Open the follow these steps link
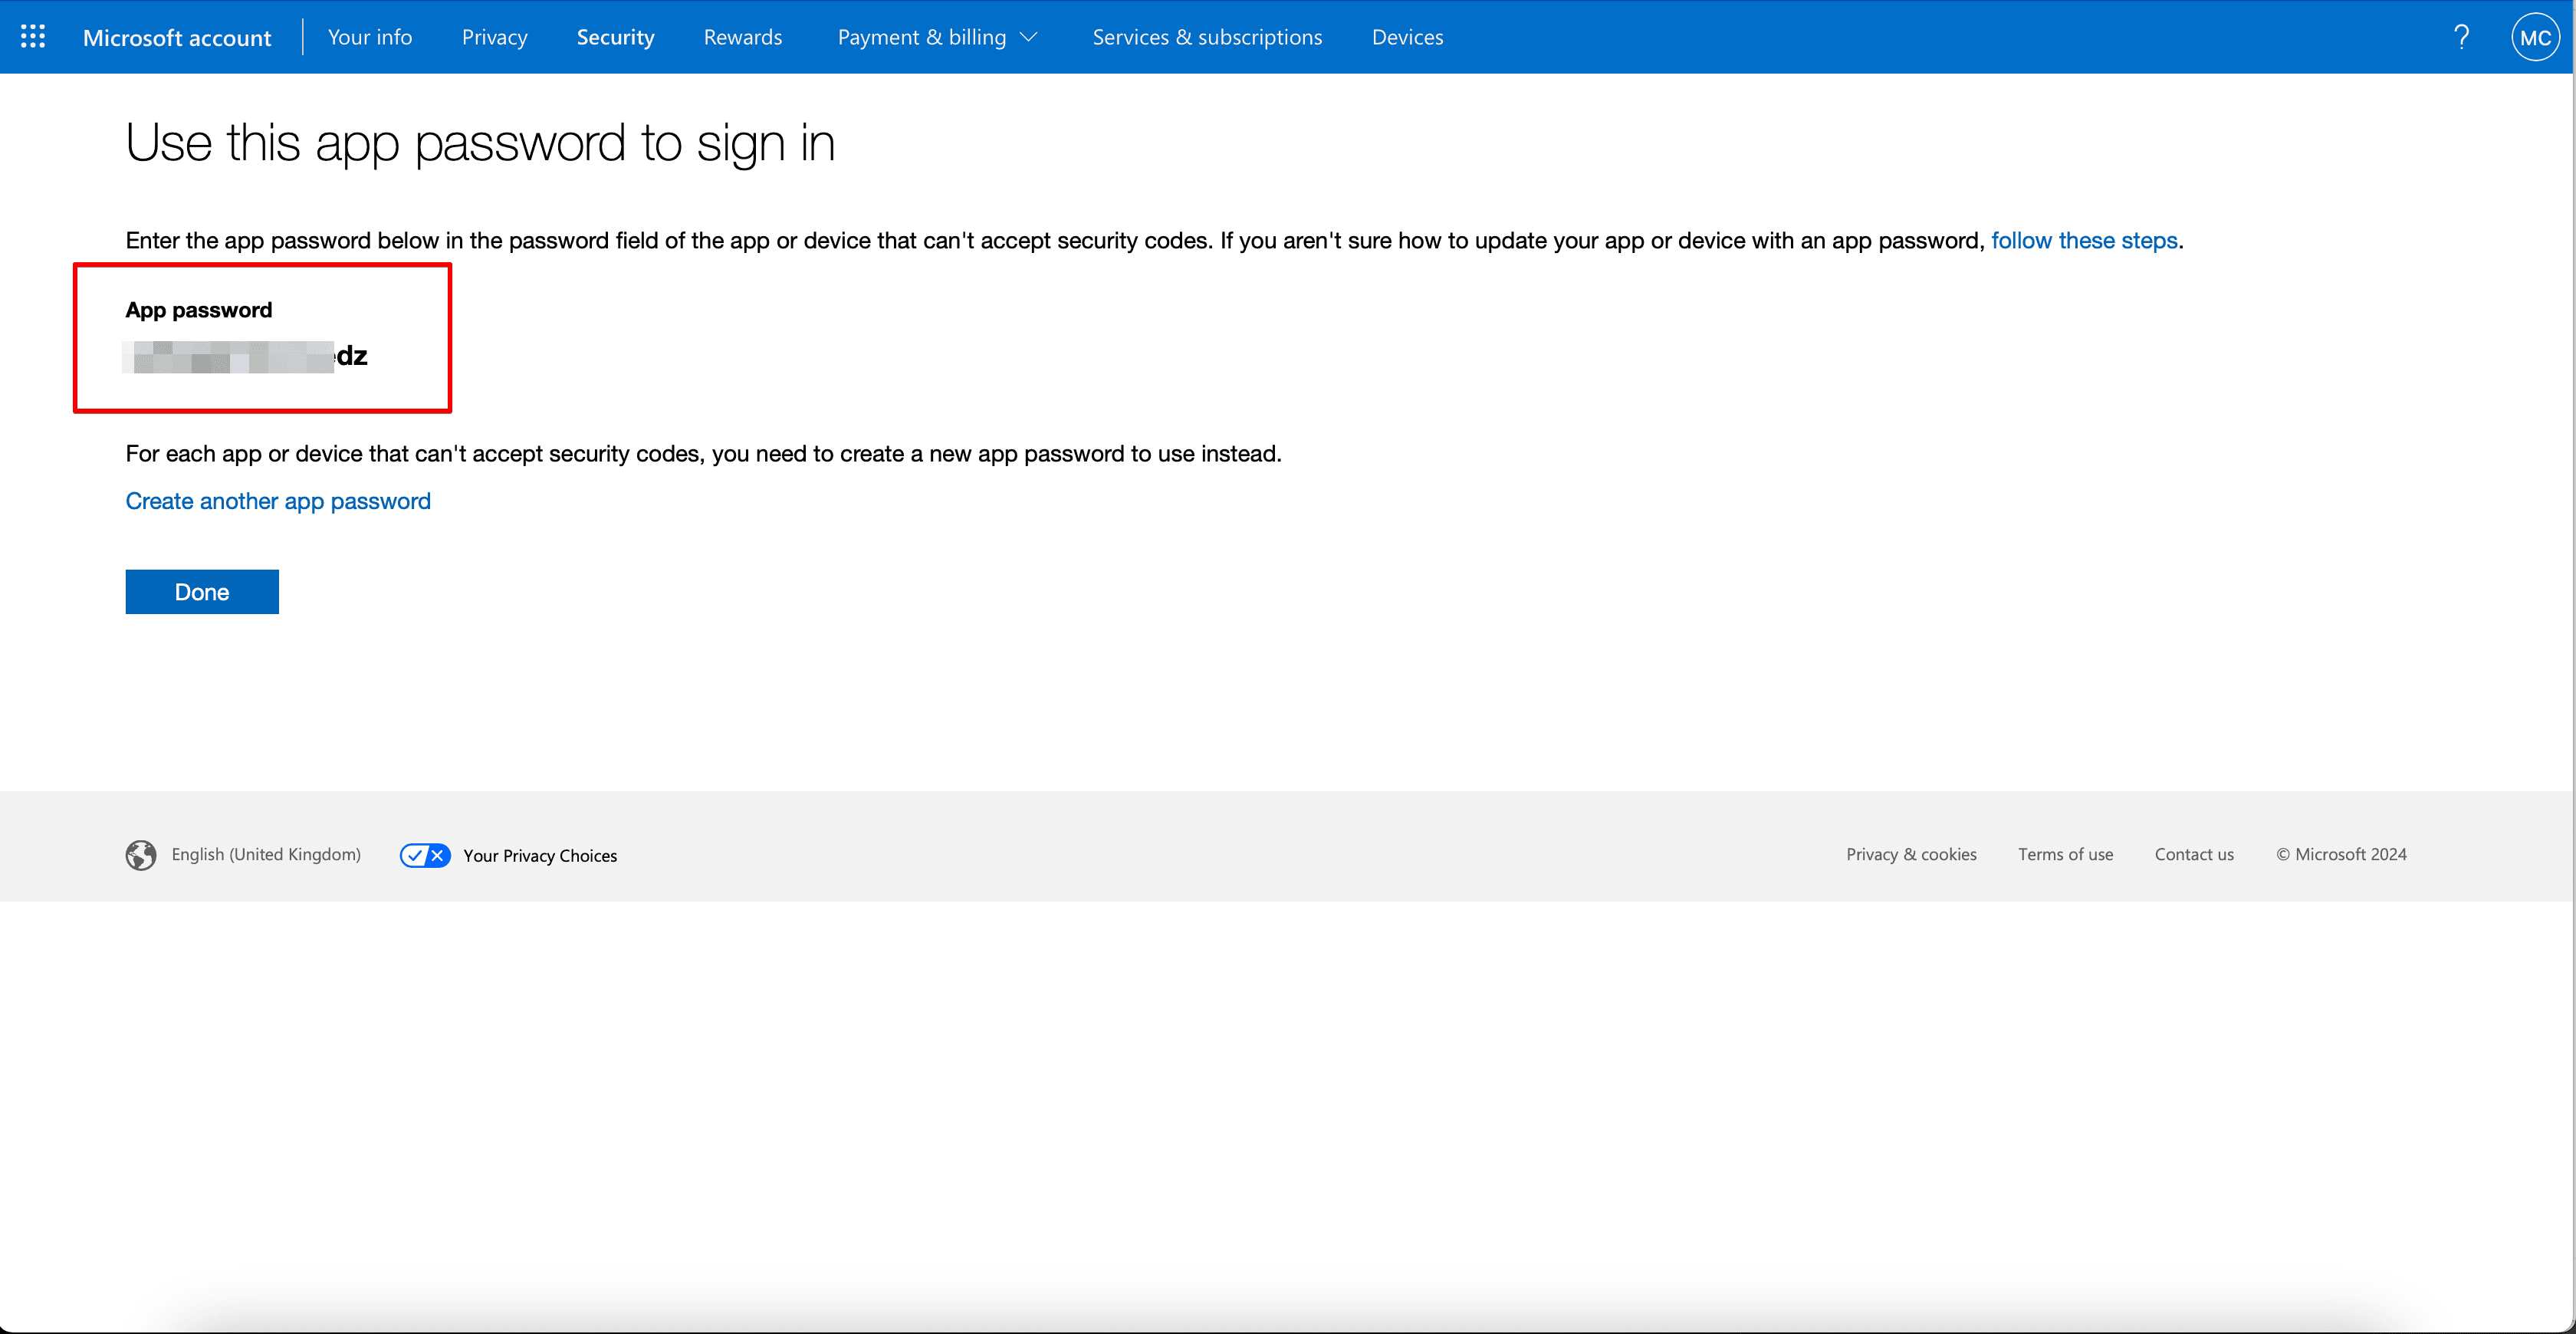This screenshot has height=1334, width=2576. [x=2083, y=241]
